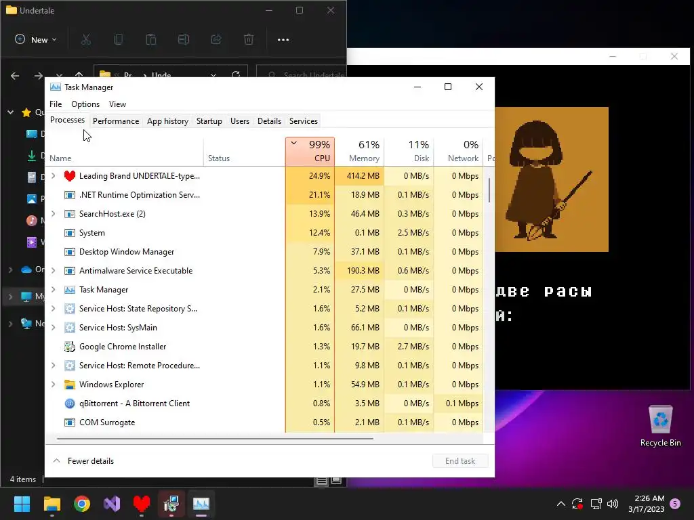Image resolution: width=694 pixels, height=520 pixels.
Task: Refresh the Undertale folder view
Action: click(236, 74)
